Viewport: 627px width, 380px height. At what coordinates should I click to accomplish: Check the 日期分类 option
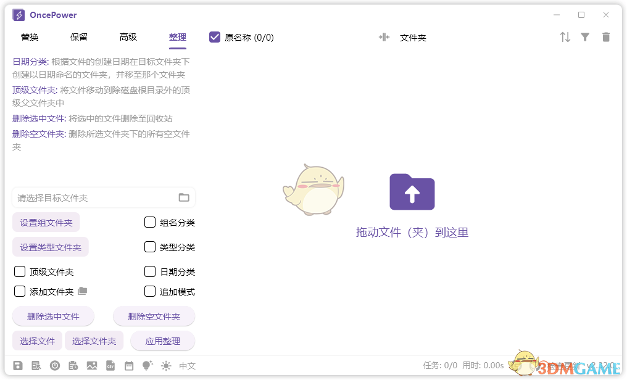149,271
